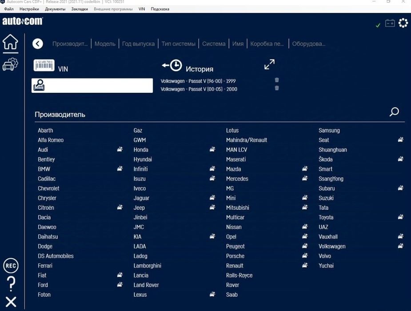Viewport: 411px width, 311px height.
Task: Choose manufacturer DS Automobiles
Action: tap(56, 256)
